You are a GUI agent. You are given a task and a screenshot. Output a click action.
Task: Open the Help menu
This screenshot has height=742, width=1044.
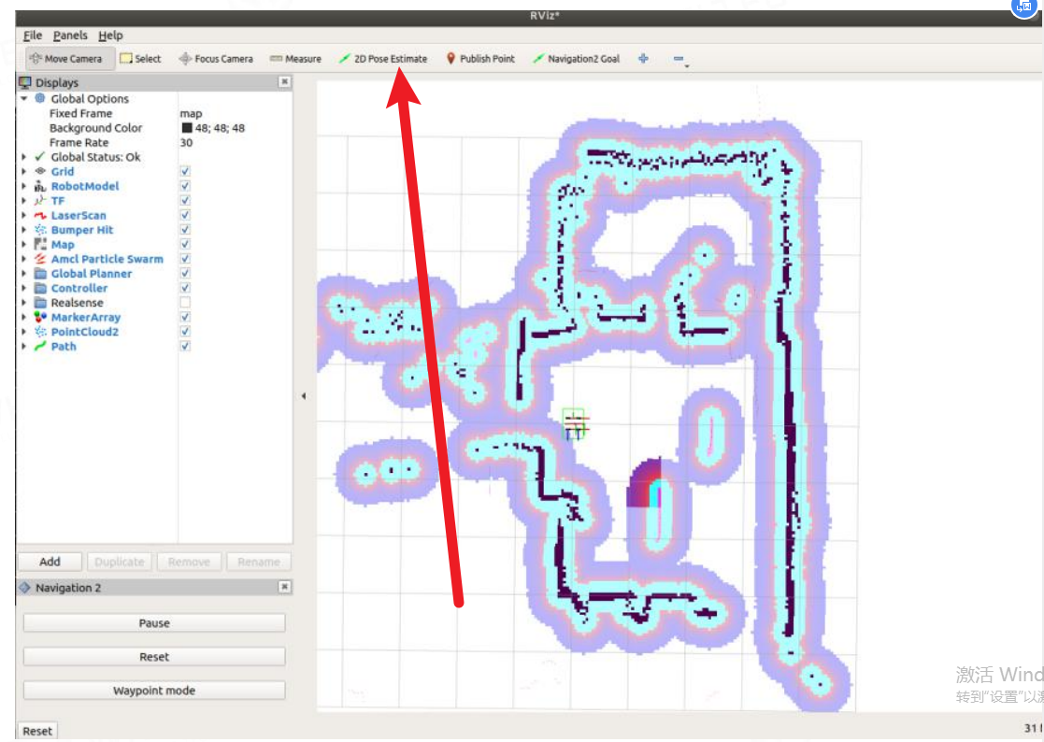110,36
